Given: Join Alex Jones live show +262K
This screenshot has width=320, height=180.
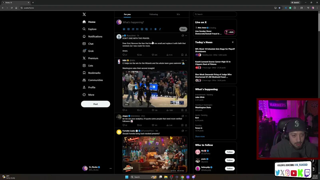Looking at the screenshot, I should [x=229, y=32].
